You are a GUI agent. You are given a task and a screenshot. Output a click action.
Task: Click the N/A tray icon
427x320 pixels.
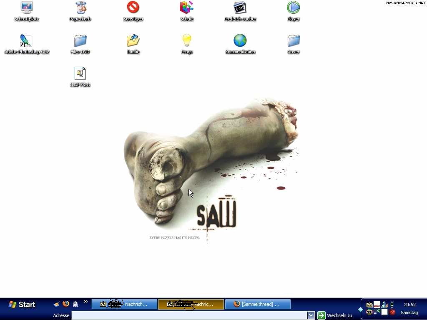[369, 312]
